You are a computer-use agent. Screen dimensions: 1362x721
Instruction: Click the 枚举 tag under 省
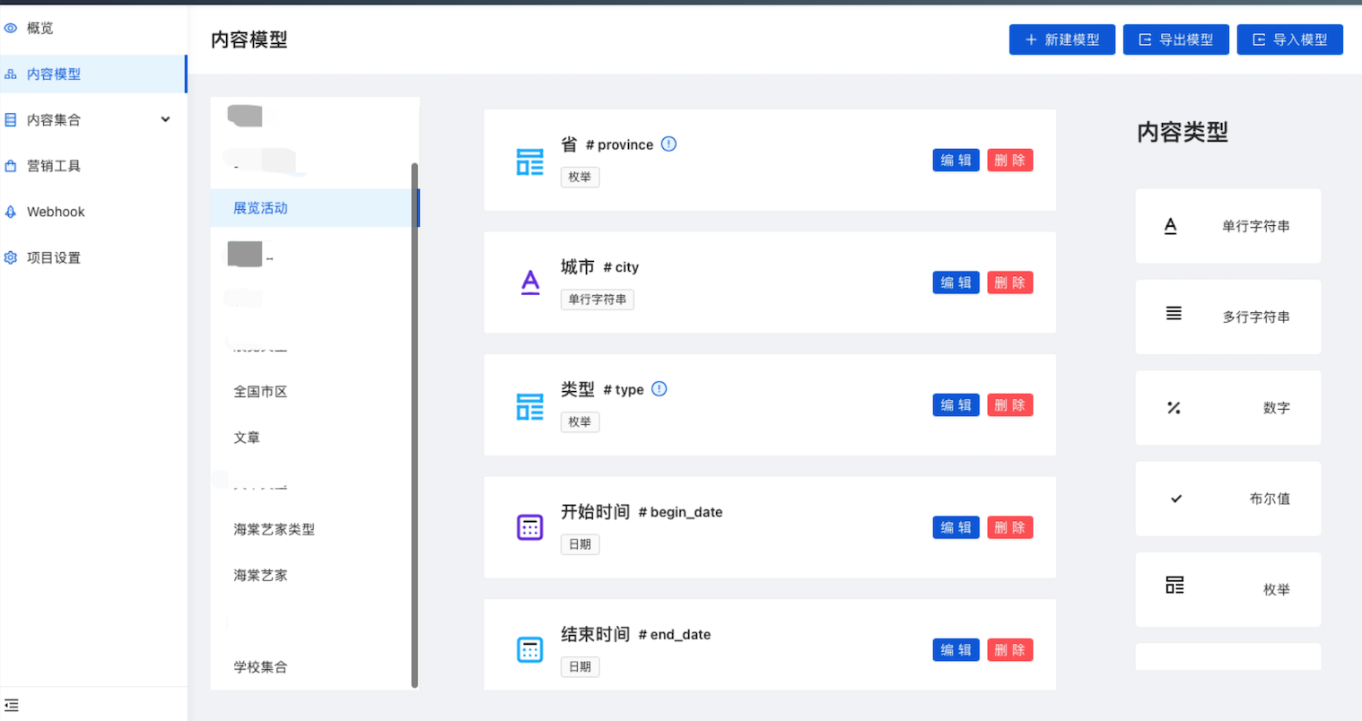580,178
